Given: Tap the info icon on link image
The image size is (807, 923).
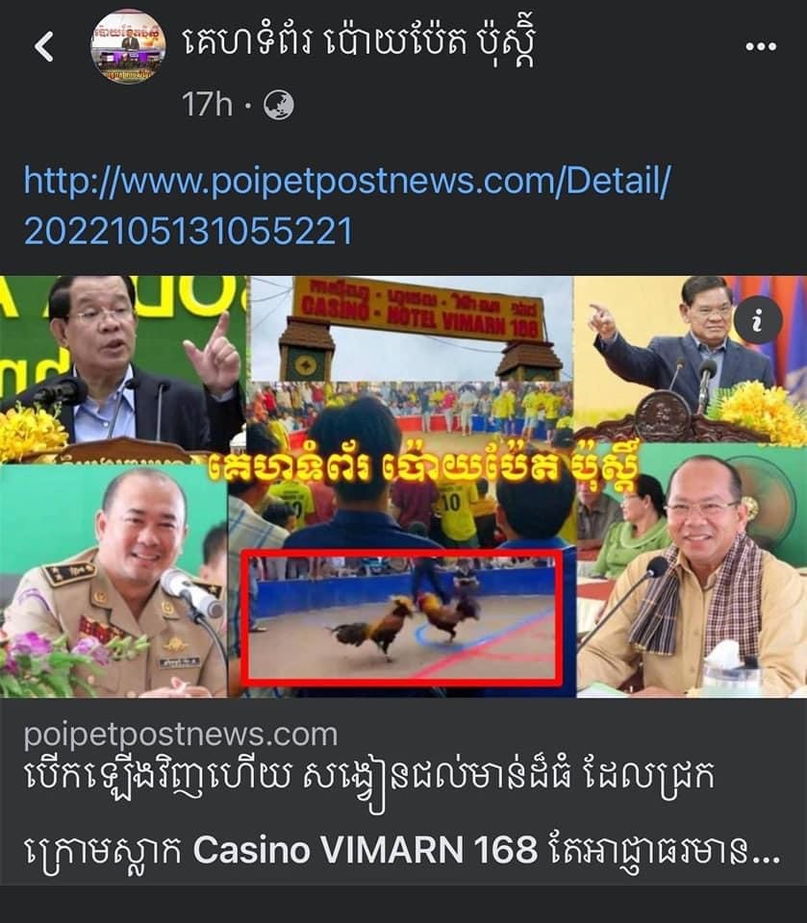Looking at the screenshot, I should [758, 320].
